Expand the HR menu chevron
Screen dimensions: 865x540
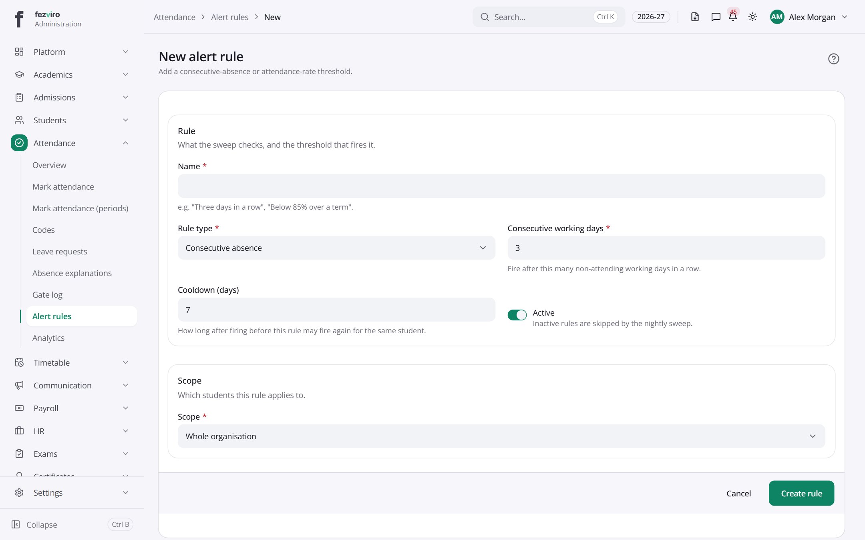point(125,431)
